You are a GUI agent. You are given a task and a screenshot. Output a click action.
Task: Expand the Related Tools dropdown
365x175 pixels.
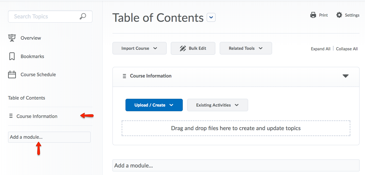pyautogui.click(x=246, y=48)
